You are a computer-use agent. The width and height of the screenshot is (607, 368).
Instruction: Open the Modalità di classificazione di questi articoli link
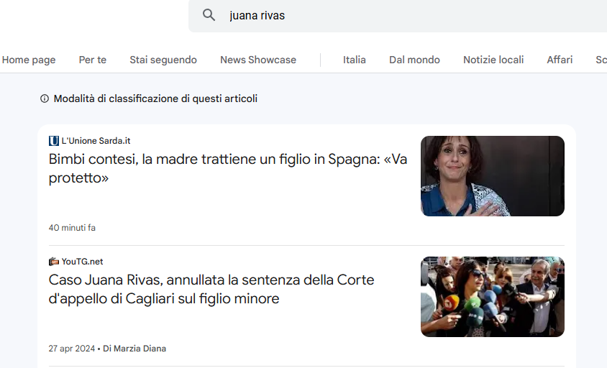[155, 98]
